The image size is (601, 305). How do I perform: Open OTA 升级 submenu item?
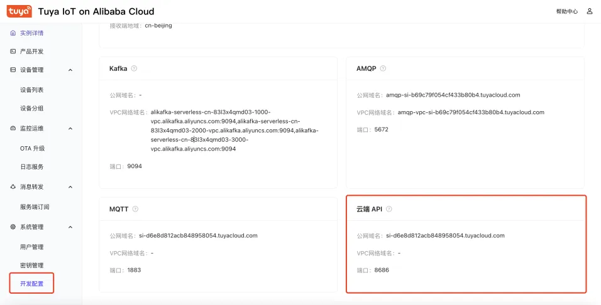33,148
